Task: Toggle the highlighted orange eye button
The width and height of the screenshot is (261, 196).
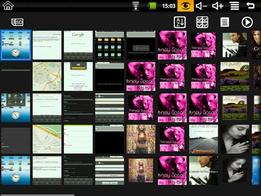Action: click(186, 6)
